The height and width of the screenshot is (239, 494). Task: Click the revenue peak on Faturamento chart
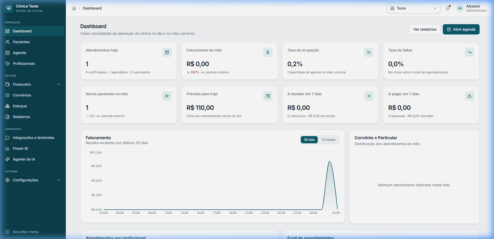coord(330,162)
